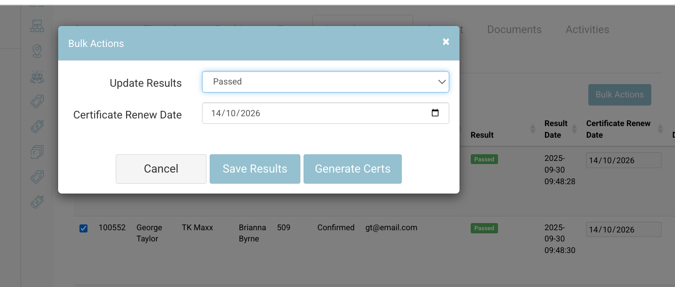Viewport: 675px width, 287px height.
Task: Click the bottom discount tag sidebar icon
Action: [x=37, y=202]
